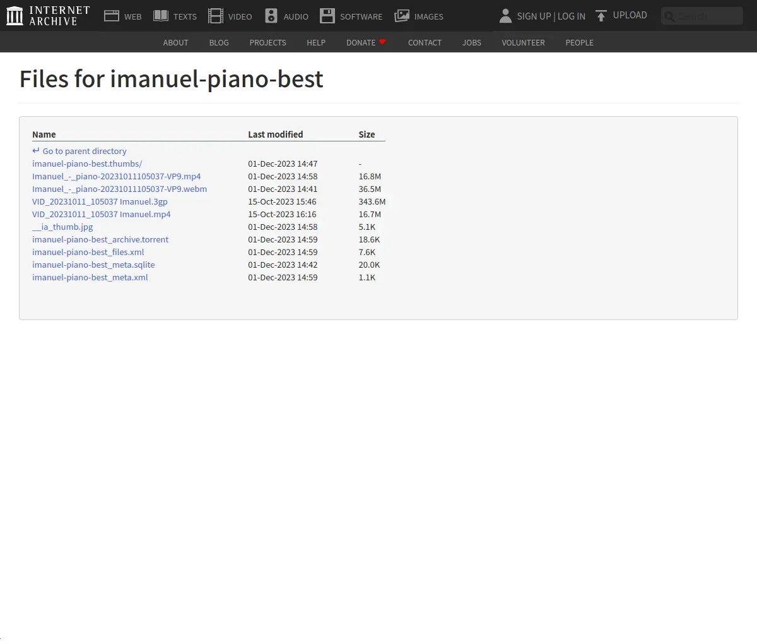
Task: Select the 01-Dec-2023 14:41 date
Action: click(x=283, y=189)
